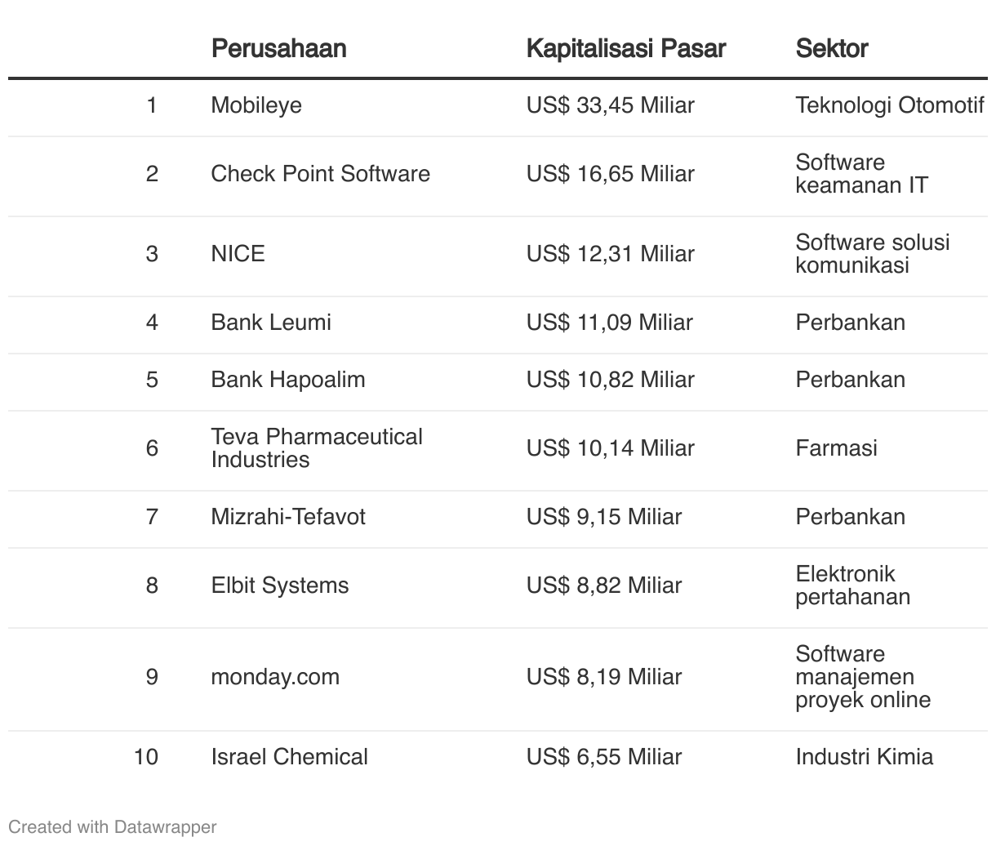Select the Industri Kimia sector cell

864,757
